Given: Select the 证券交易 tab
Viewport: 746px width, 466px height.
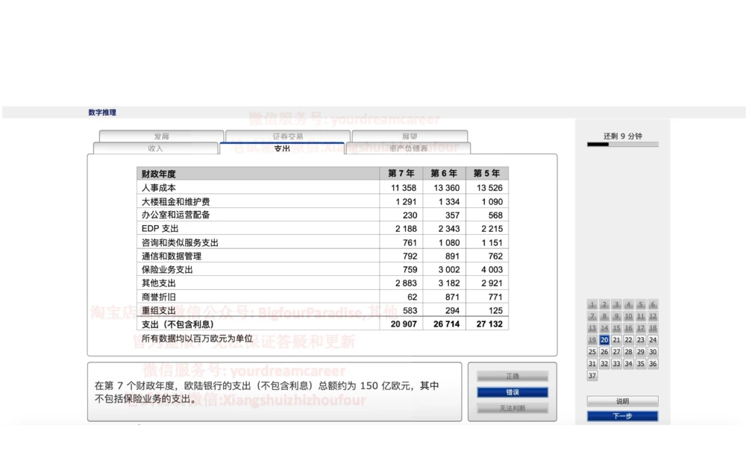Looking at the screenshot, I should click(x=286, y=136).
